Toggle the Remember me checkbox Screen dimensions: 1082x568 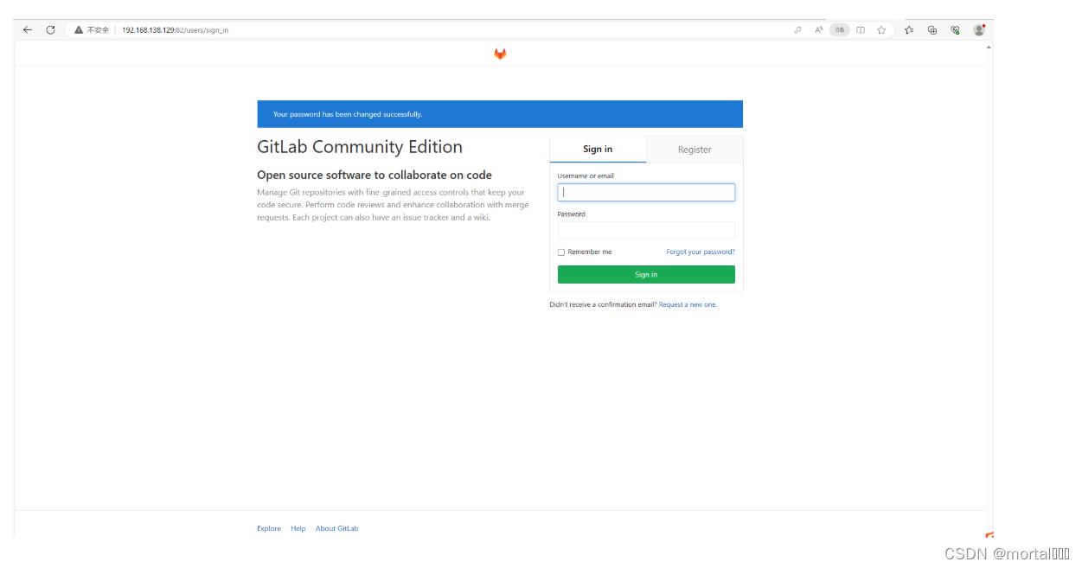click(561, 252)
